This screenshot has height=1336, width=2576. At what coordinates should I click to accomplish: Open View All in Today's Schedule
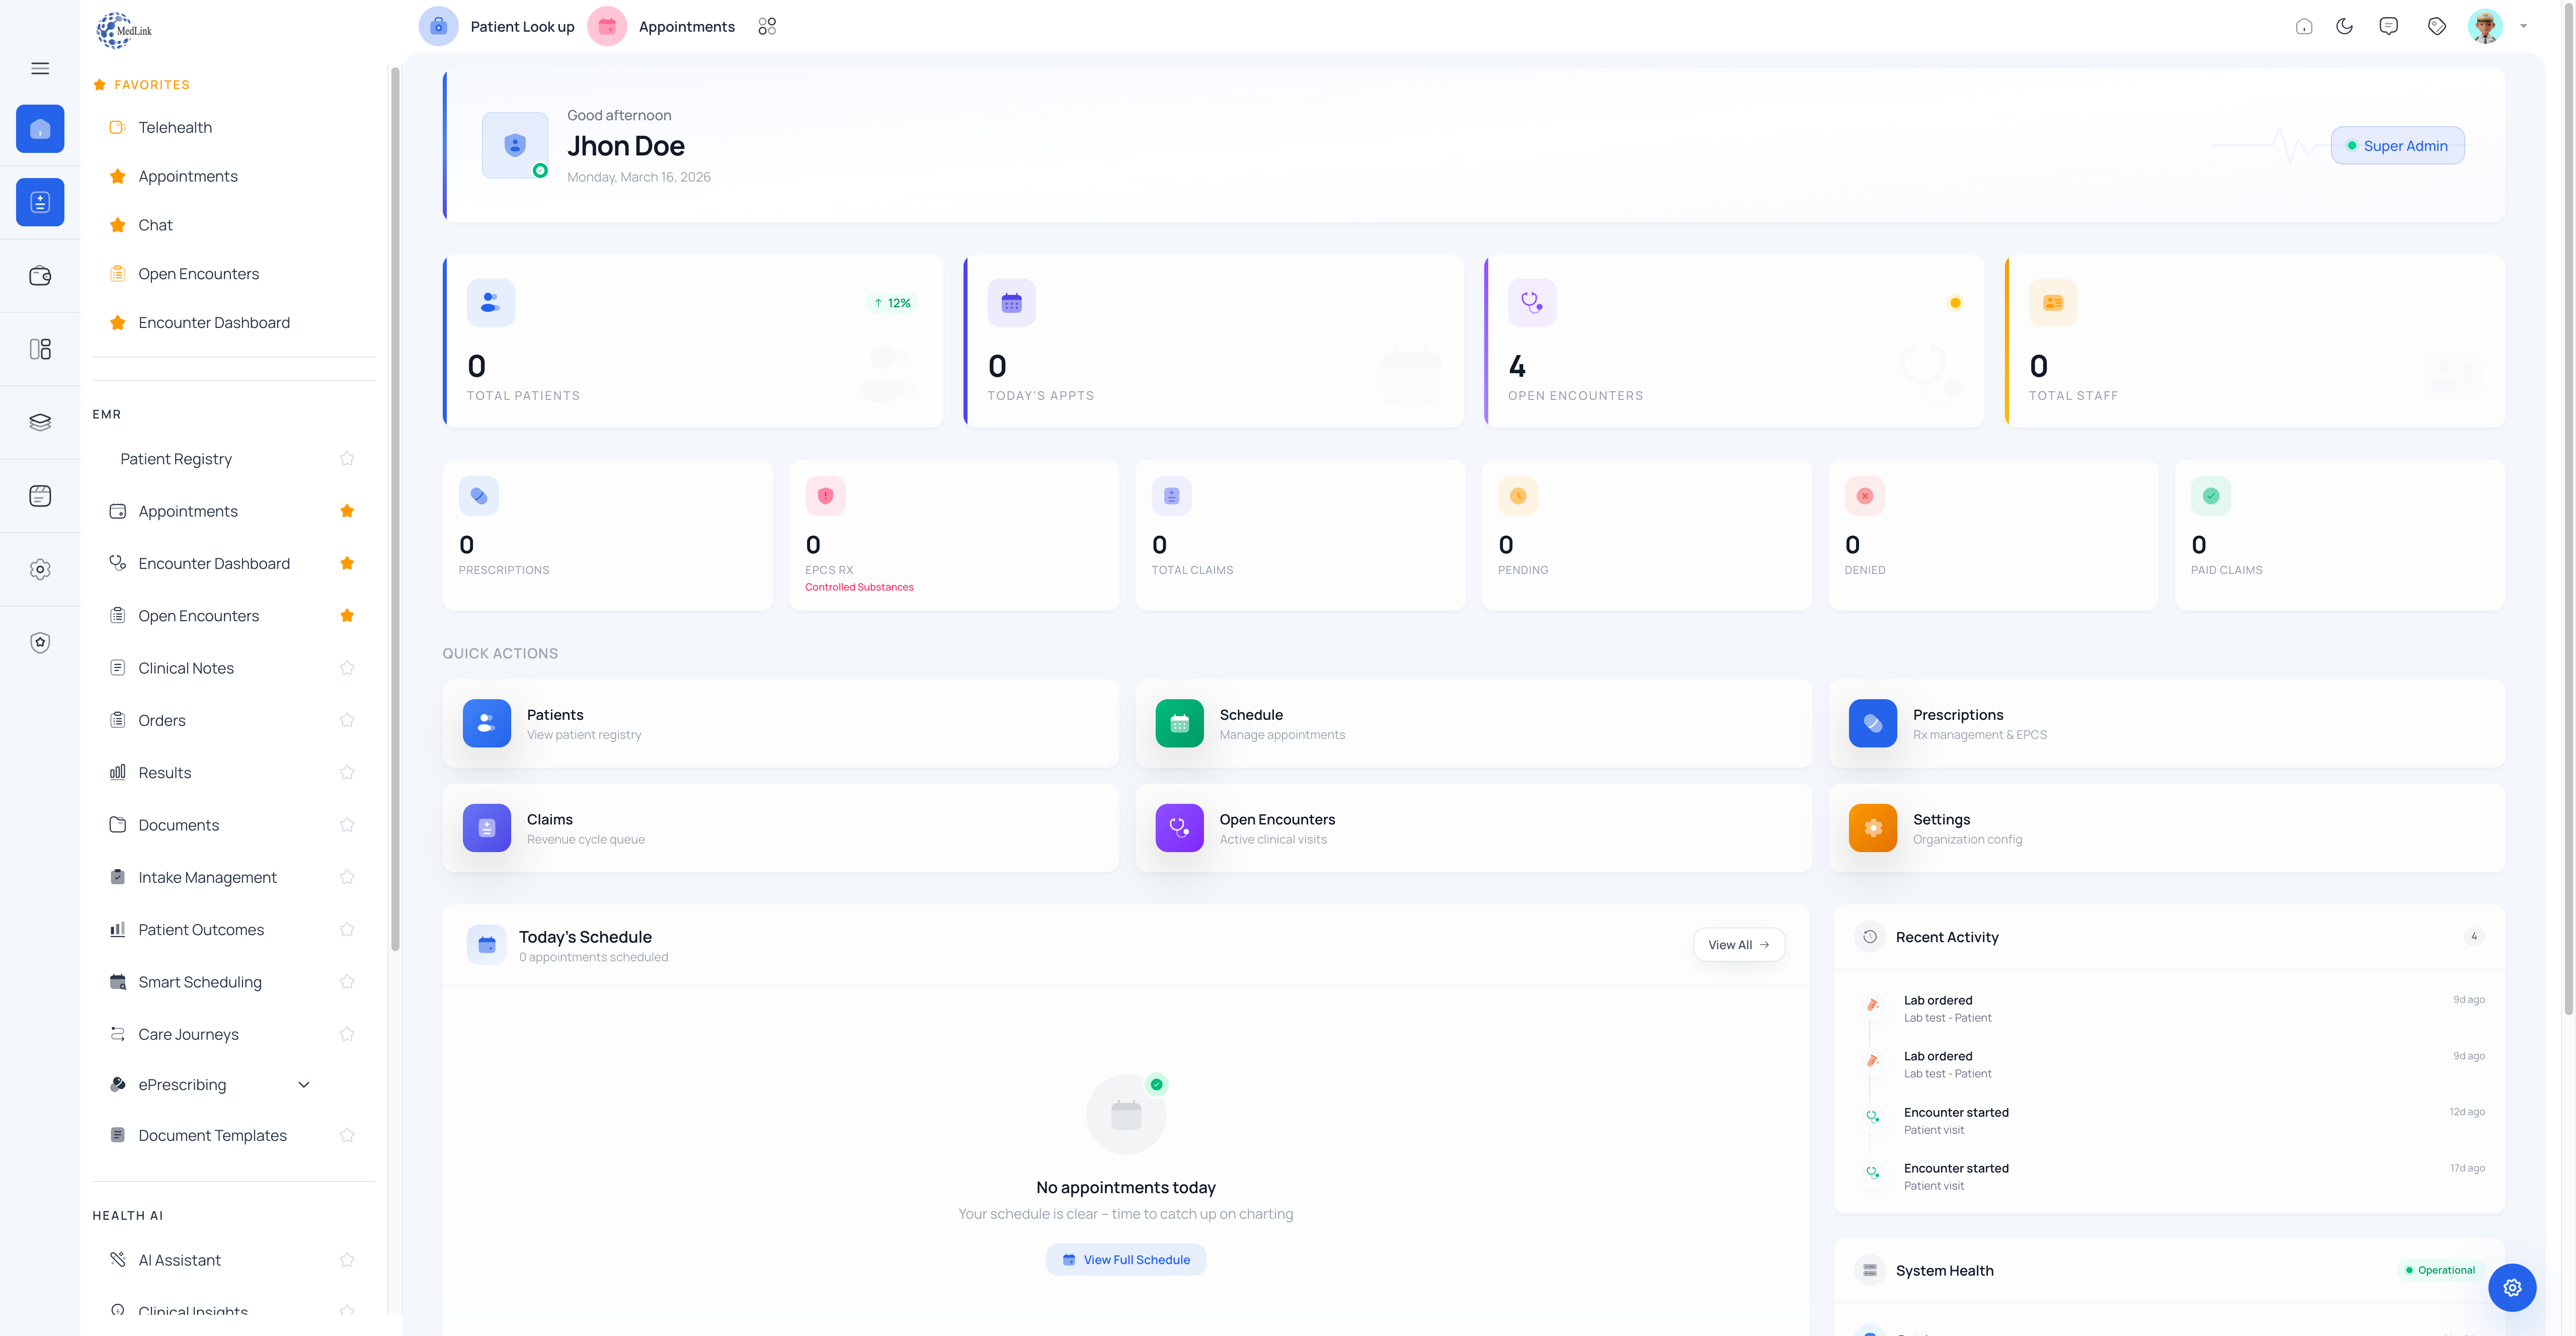click(1738, 944)
